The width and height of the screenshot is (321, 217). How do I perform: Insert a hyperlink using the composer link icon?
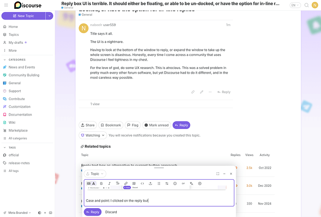[126, 183]
